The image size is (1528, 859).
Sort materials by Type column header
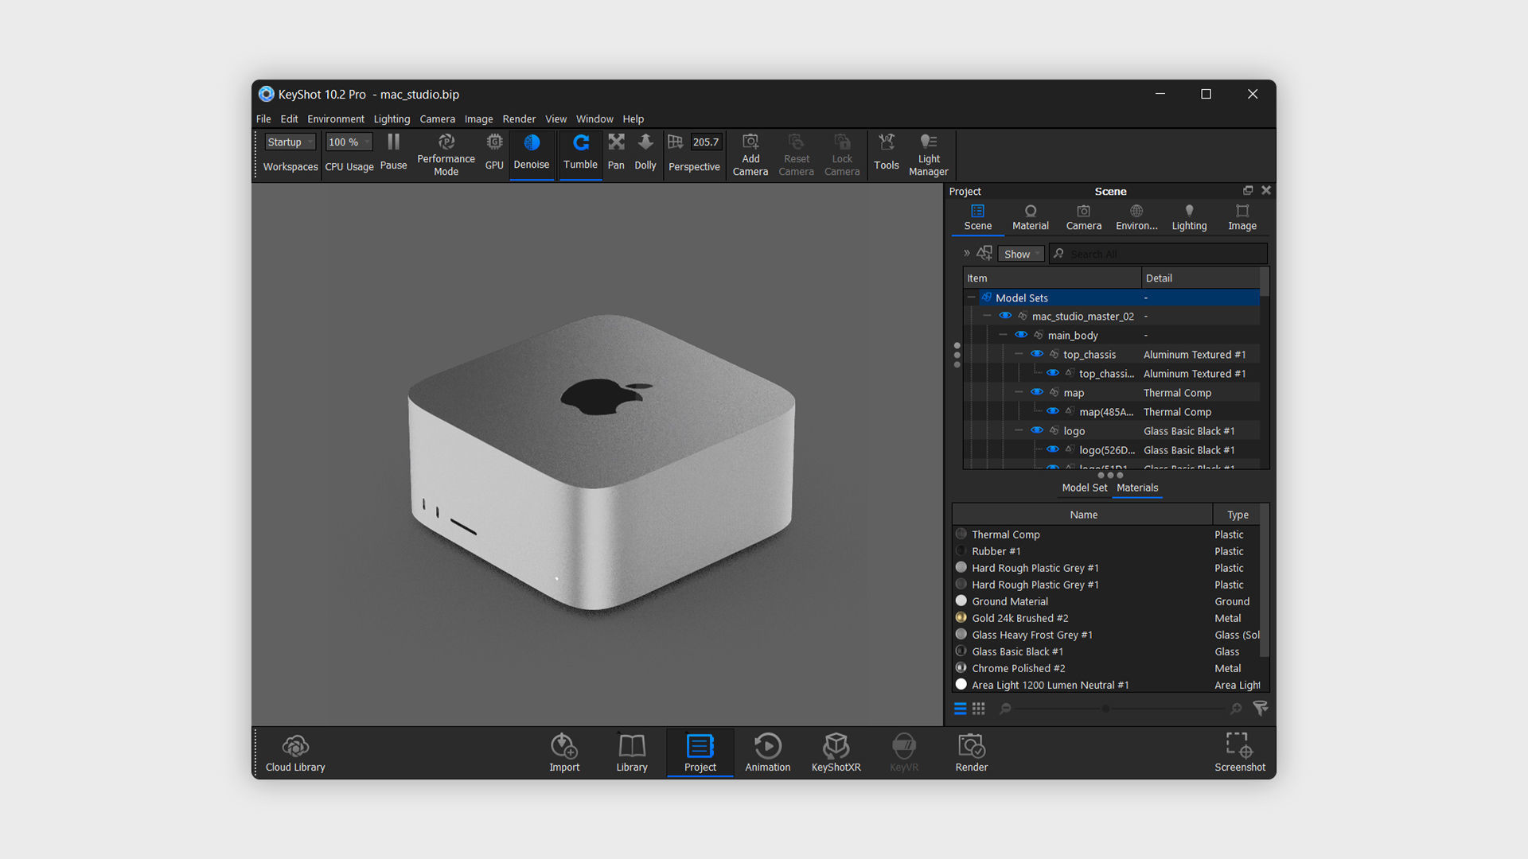coord(1238,515)
